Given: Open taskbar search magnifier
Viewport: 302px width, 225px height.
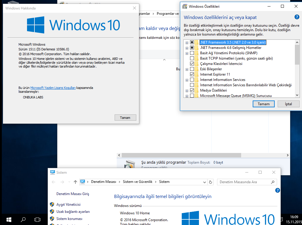Looking at the screenshot, I should (23, 219).
